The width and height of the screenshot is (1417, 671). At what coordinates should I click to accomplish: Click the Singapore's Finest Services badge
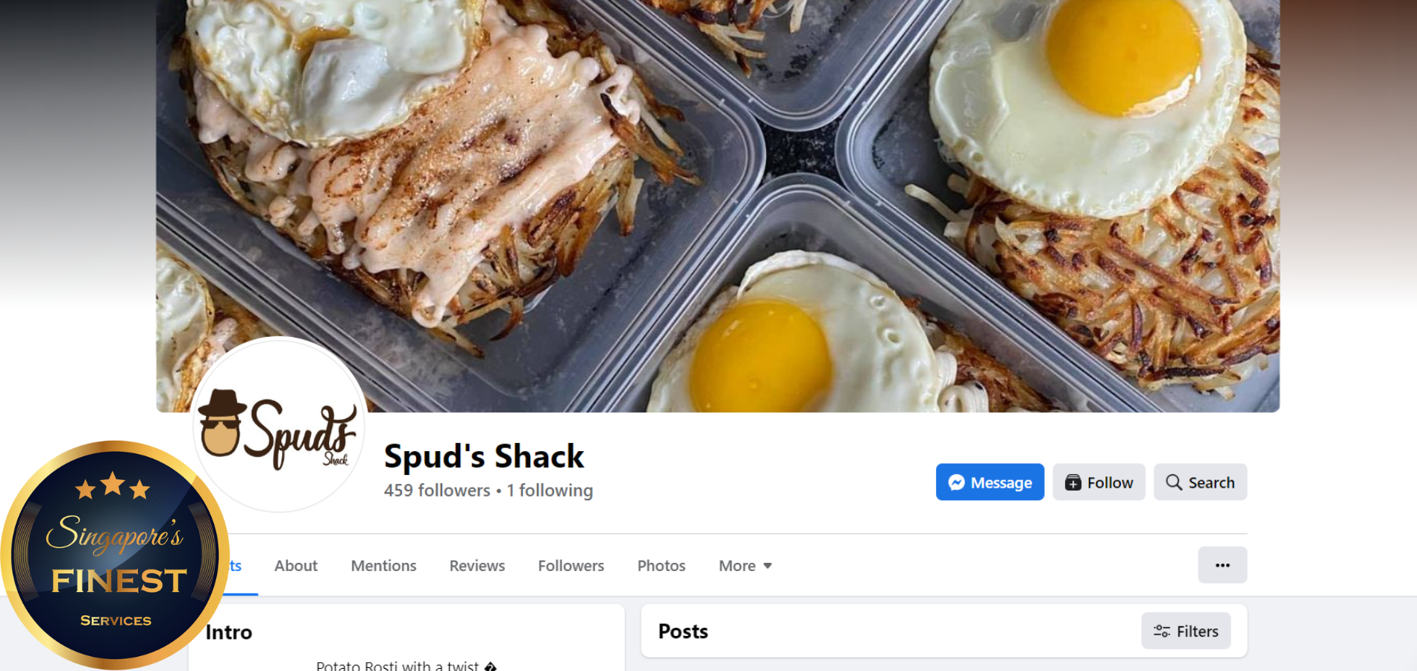[114, 554]
